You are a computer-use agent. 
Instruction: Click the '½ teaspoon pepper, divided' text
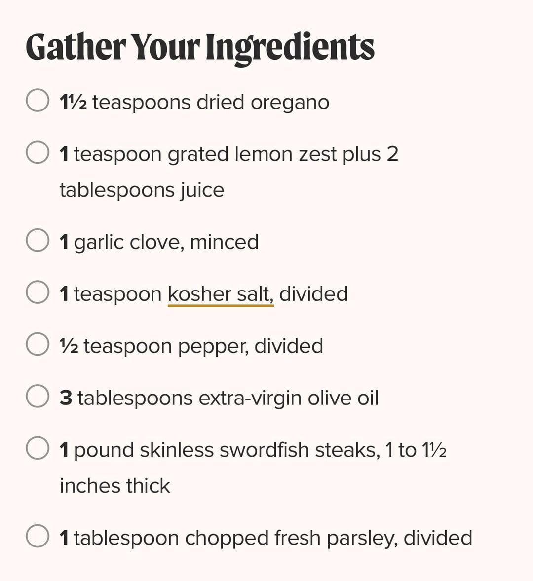(x=191, y=346)
